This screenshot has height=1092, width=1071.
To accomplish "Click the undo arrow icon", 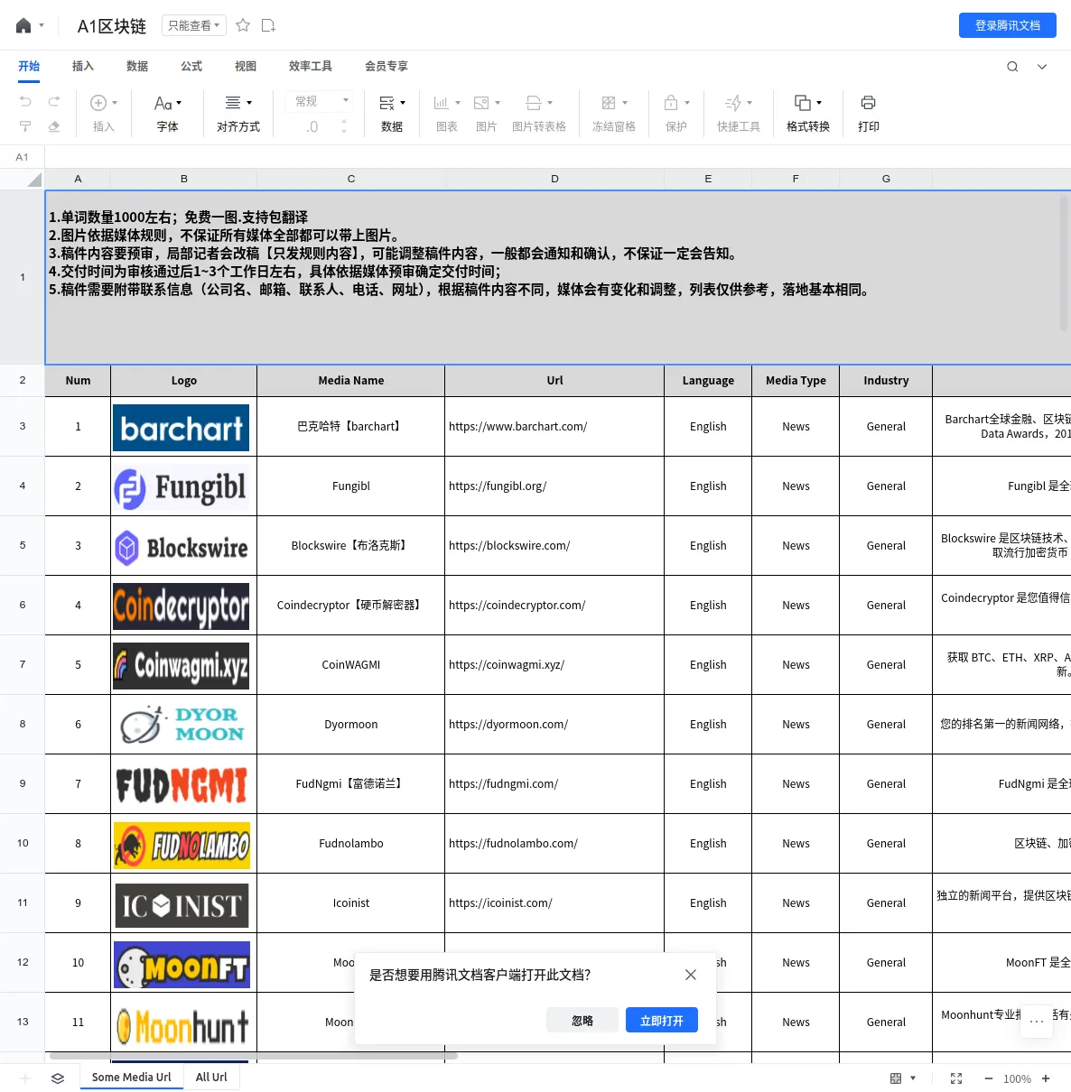I will coord(25,102).
